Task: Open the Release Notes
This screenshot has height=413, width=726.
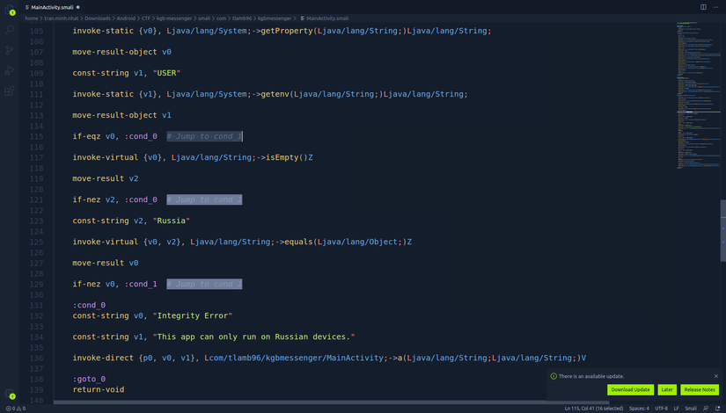Action: (700, 389)
